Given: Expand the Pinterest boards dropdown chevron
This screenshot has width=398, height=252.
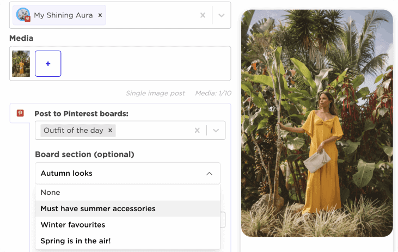Looking at the screenshot, I should 216,131.
